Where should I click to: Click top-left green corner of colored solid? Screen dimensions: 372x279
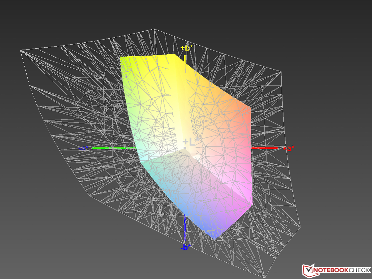121,58
